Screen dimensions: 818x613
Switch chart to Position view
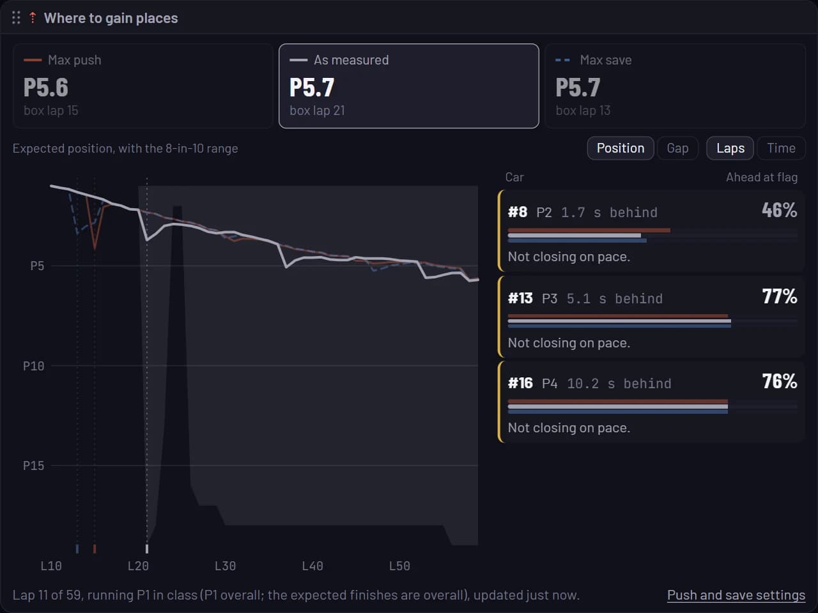(x=621, y=148)
